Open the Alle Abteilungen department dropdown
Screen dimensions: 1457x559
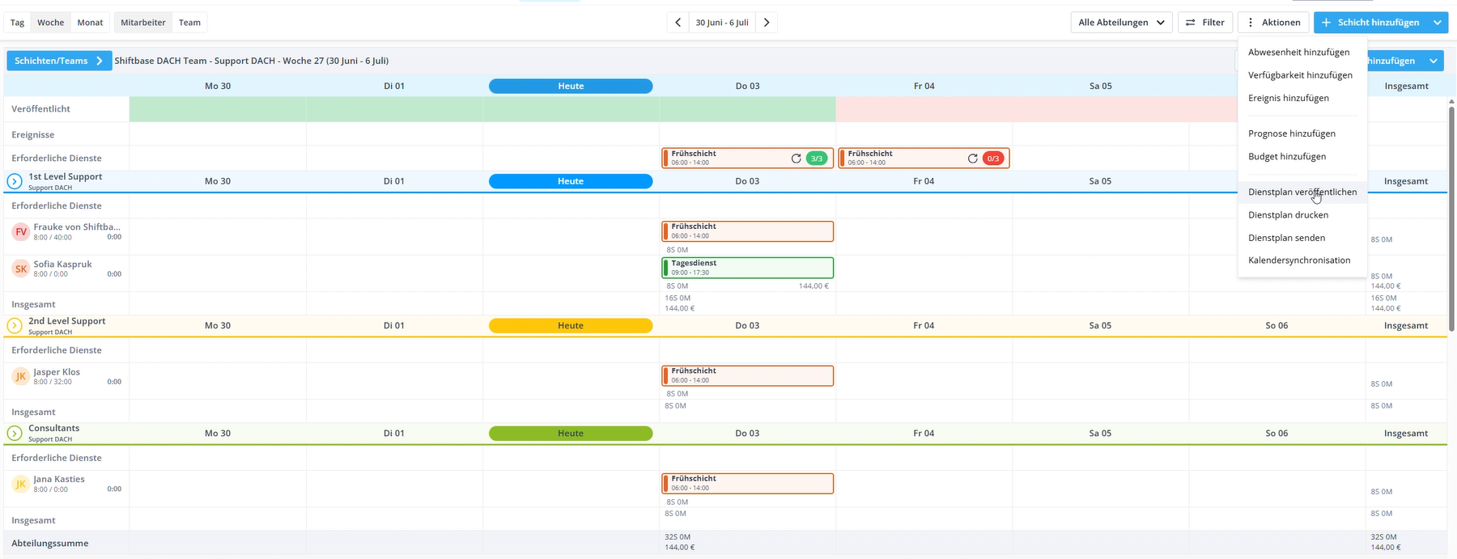1121,23
